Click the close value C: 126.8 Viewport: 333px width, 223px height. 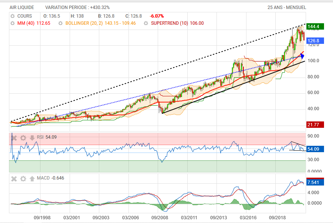point(134,16)
